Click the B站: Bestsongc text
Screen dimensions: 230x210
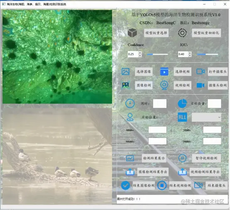(195, 23)
